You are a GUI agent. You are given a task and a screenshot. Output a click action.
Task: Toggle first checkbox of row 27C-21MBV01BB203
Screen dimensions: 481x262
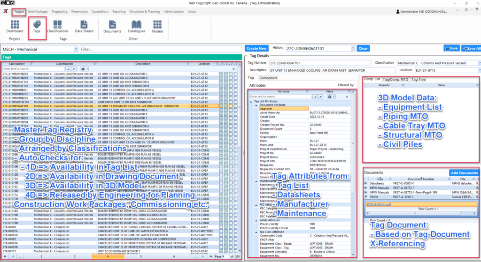(221, 74)
